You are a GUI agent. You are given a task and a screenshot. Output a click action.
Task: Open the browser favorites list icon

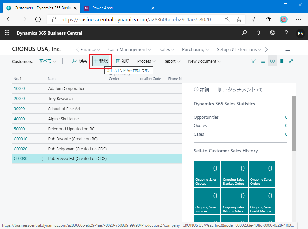(x=255, y=19)
